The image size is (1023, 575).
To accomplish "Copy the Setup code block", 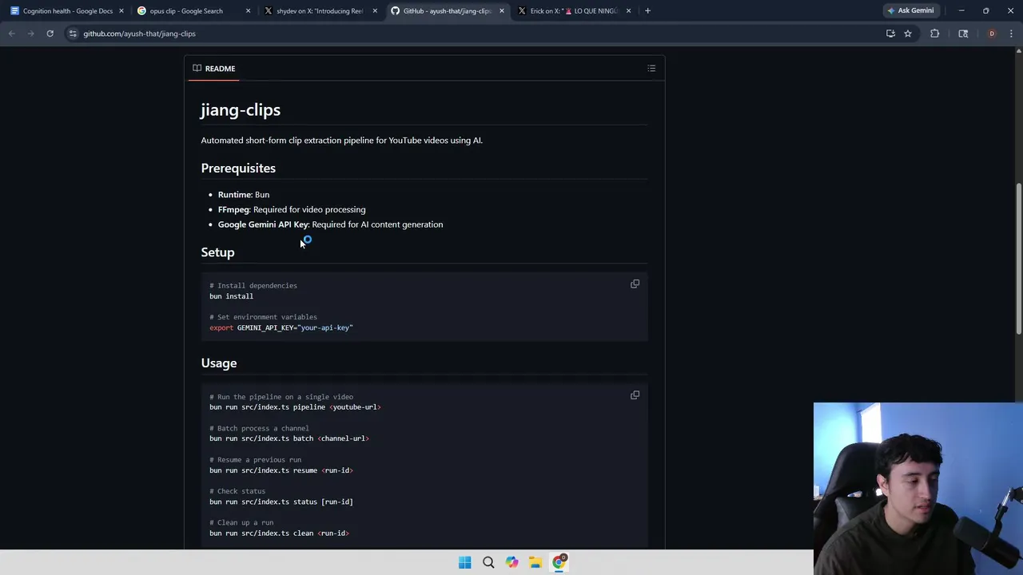I will point(635,284).
